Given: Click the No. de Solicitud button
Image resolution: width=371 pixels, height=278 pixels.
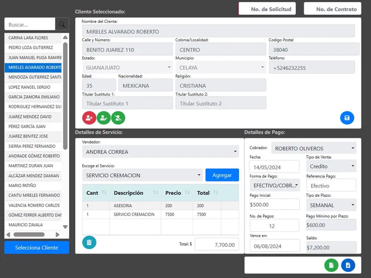Looking at the screenshot, I should tap(267, 9).
